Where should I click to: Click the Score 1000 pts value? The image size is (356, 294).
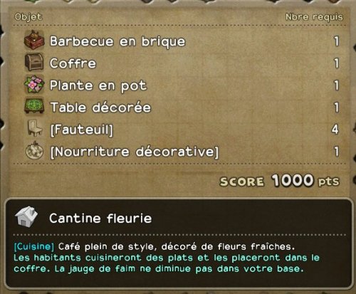[x=279, y=181]
